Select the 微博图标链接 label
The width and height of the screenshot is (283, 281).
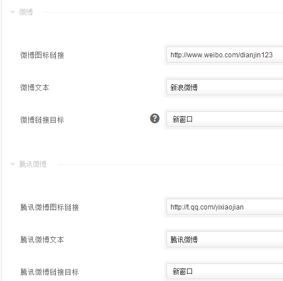[42, 55]
